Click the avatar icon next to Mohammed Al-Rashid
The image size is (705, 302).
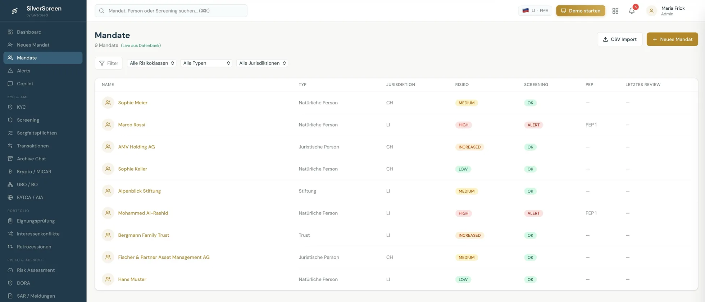tap(108, 213)
